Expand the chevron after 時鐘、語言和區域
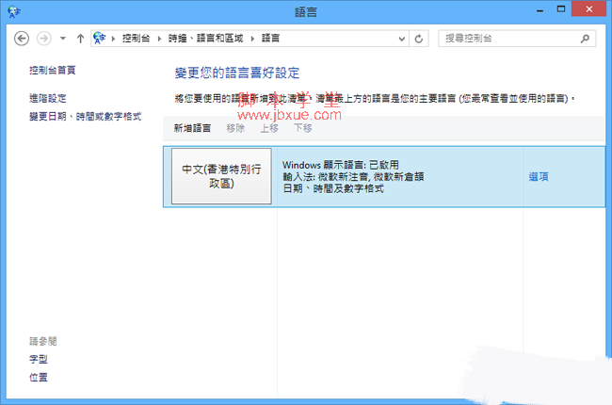The image size is (612, 405). tap(252, 39)
